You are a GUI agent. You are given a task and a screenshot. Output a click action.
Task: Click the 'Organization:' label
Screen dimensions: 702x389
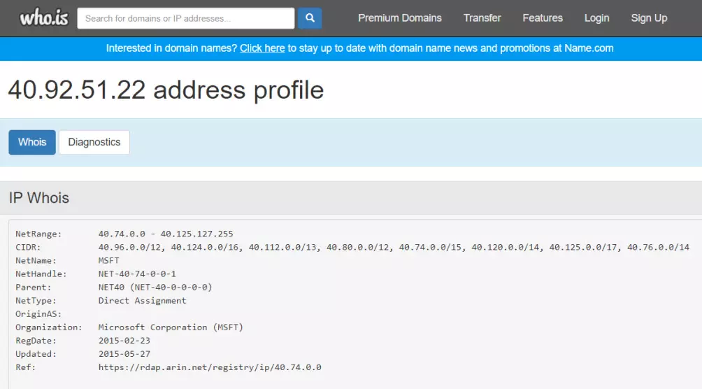(x=49, y=327)
